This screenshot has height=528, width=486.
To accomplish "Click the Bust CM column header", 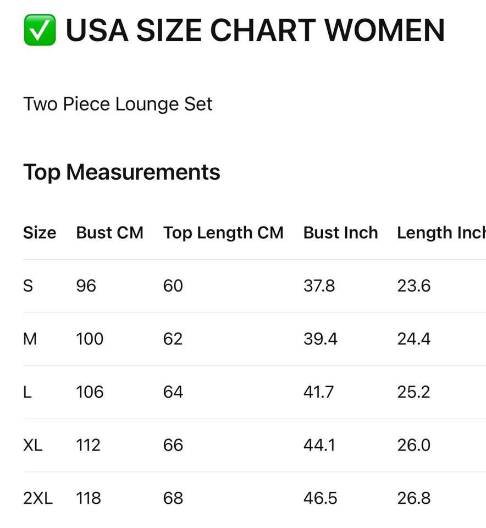I will 109,233.
